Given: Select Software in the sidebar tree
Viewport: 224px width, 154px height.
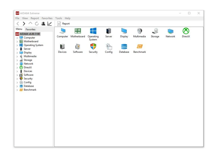Looking at the screenshot, I should (x=29, y=75).
